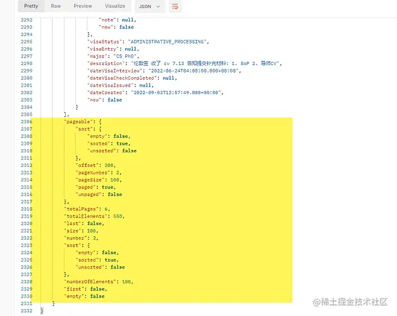Screen dimensions: 397x316
Task: Click the "note" key
Action: pyautogui.click(x=107, y=20)
